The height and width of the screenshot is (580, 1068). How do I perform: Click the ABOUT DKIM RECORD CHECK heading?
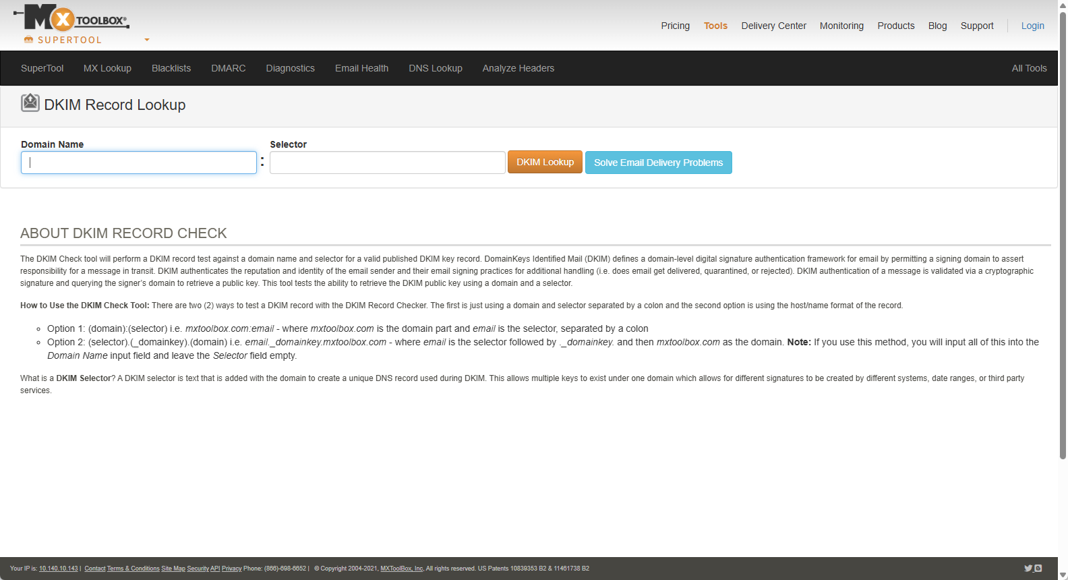coord(123,233)
